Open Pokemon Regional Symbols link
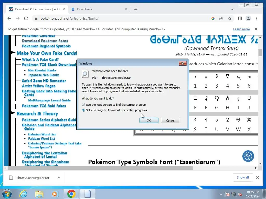 (x=46, y=46)
